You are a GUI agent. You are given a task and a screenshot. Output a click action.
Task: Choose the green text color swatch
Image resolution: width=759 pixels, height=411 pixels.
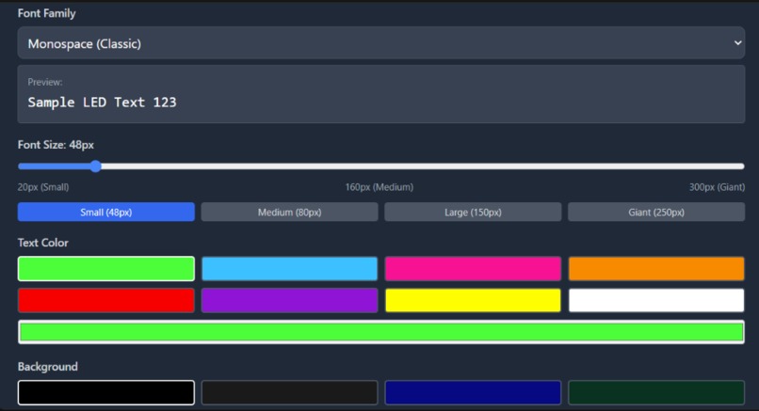click(106, 268)
